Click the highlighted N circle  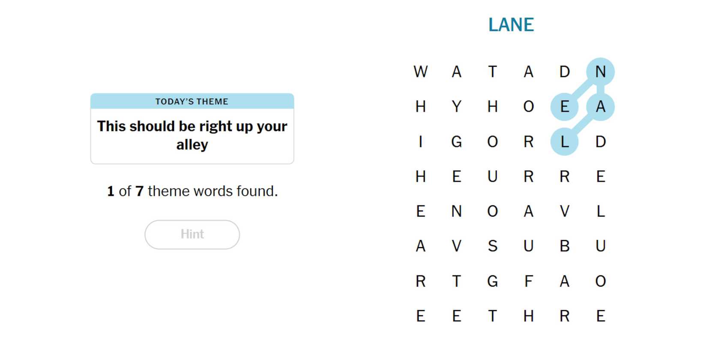pyautogui.click(x=600, y=71)
